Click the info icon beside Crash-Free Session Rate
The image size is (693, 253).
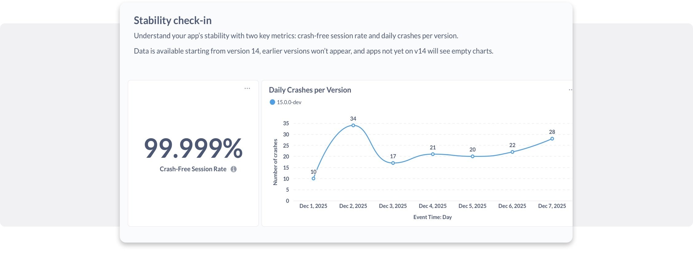click(233, 169)
